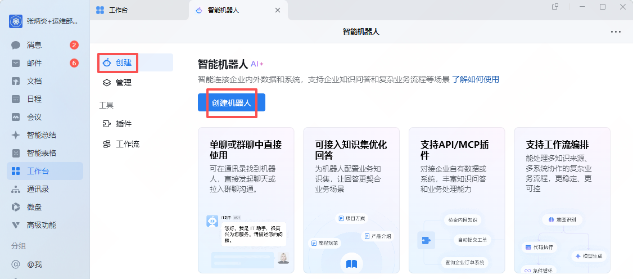This screenshot has height=279, width=633.
Task: Click the layers icon beside 管理
Action: 107,83
